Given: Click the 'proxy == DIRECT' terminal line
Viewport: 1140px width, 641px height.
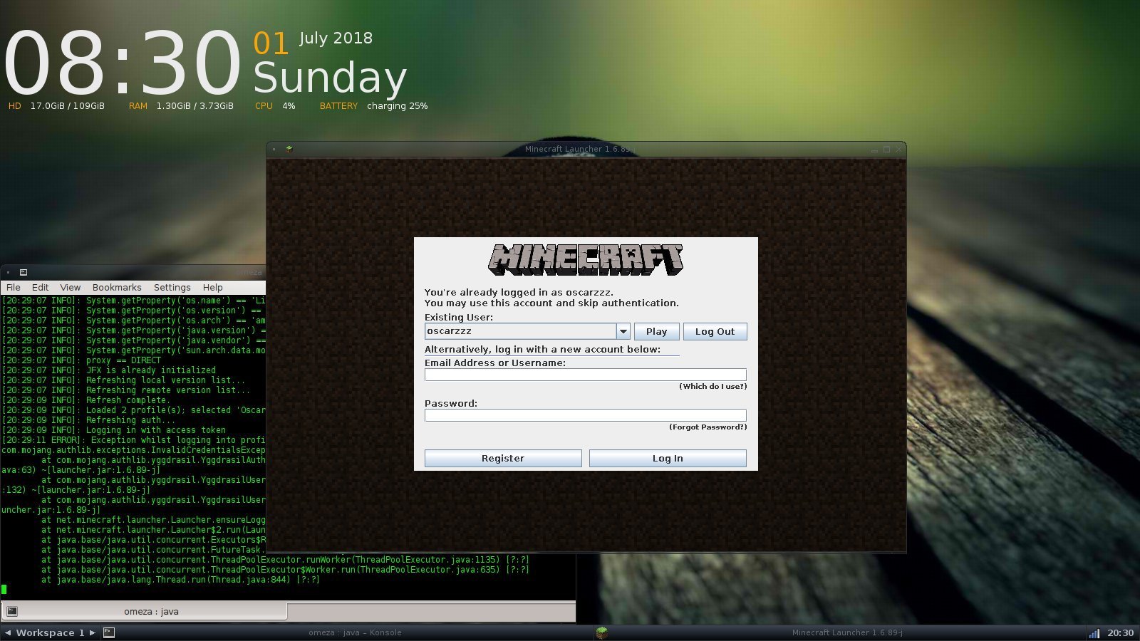Looking at the screenshot, I should [81, 360].
